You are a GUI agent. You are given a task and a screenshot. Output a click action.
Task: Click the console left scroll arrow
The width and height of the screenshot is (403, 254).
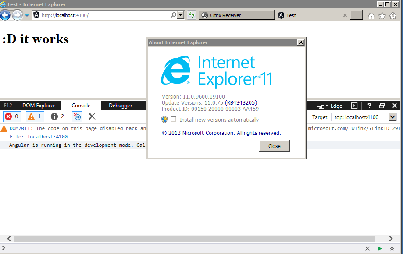tap(9, 239)
